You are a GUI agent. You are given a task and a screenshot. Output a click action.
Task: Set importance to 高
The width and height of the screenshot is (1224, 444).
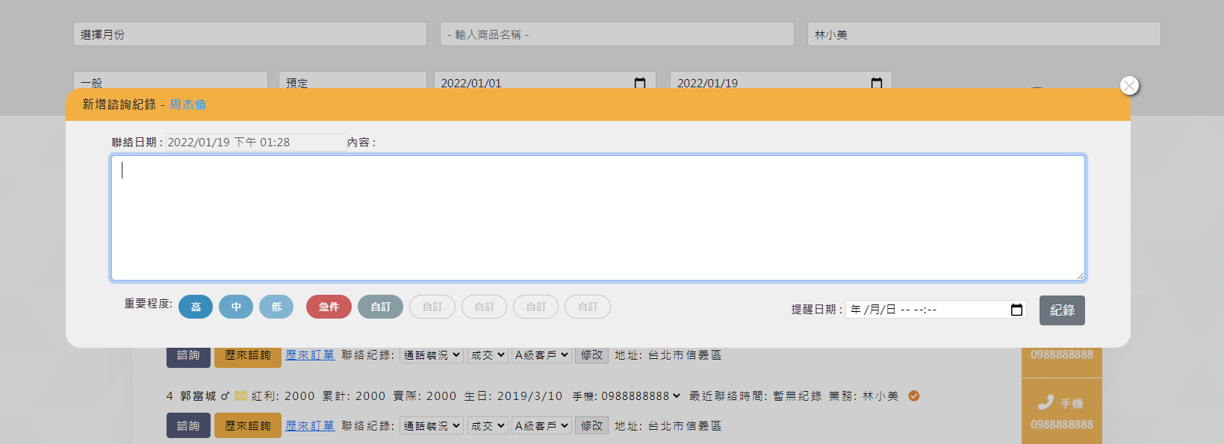point(196,307)
